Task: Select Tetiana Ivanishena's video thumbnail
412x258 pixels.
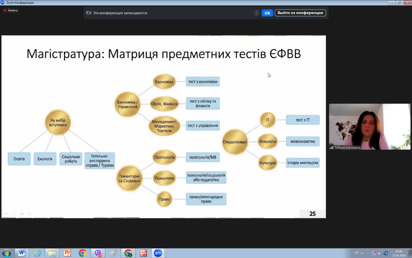Action: (x=369, y=127)
